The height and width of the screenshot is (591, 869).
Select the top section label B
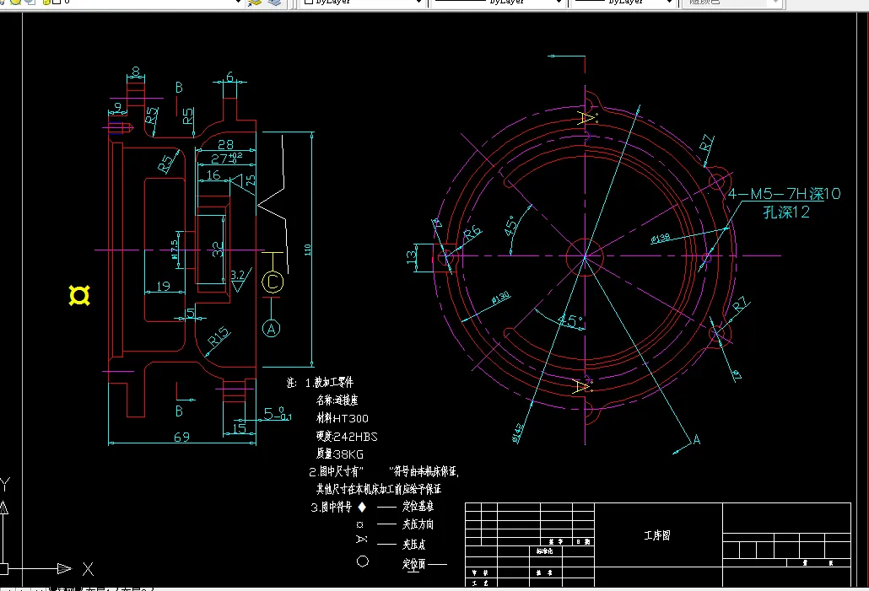click(179, 88)
